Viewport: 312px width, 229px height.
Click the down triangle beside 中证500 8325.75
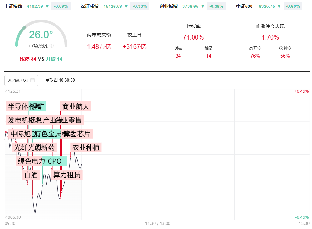click(x=279, y=6)
